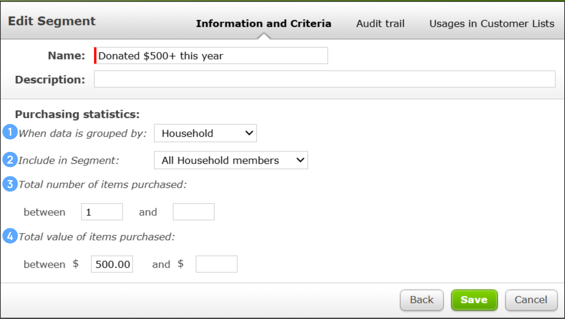This screenshot has width=565, height=319.
Task: Expand the All Household members dropdown
Action: (230, 160)
